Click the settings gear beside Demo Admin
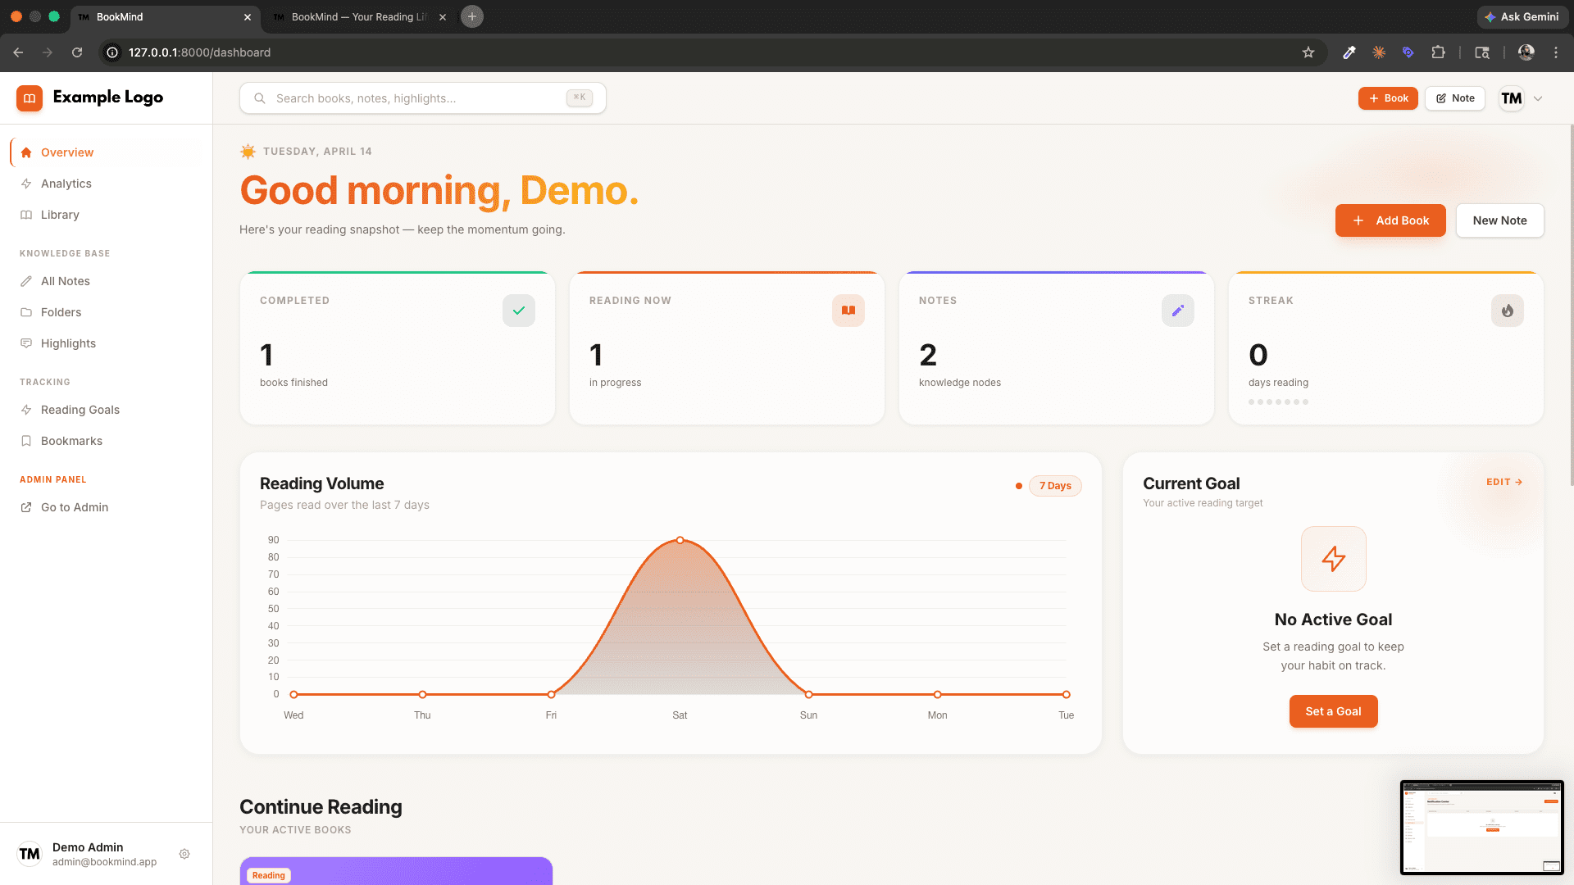The image size is (1574, 885). (184, 854)
